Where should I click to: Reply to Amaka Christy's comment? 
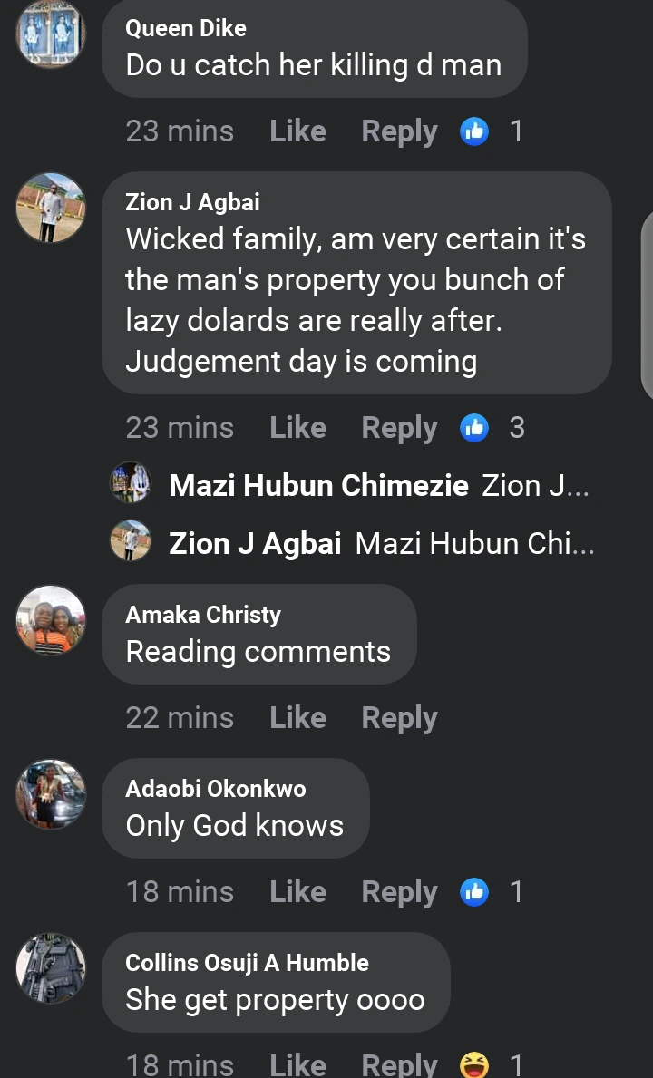click(399, 717)
